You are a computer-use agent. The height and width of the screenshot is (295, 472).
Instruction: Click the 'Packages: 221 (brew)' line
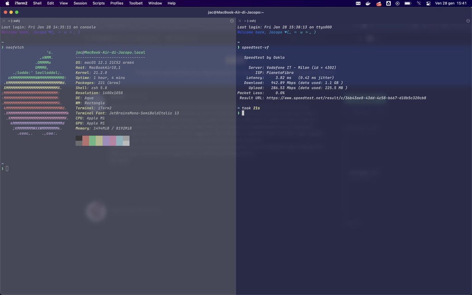point(98,83)
